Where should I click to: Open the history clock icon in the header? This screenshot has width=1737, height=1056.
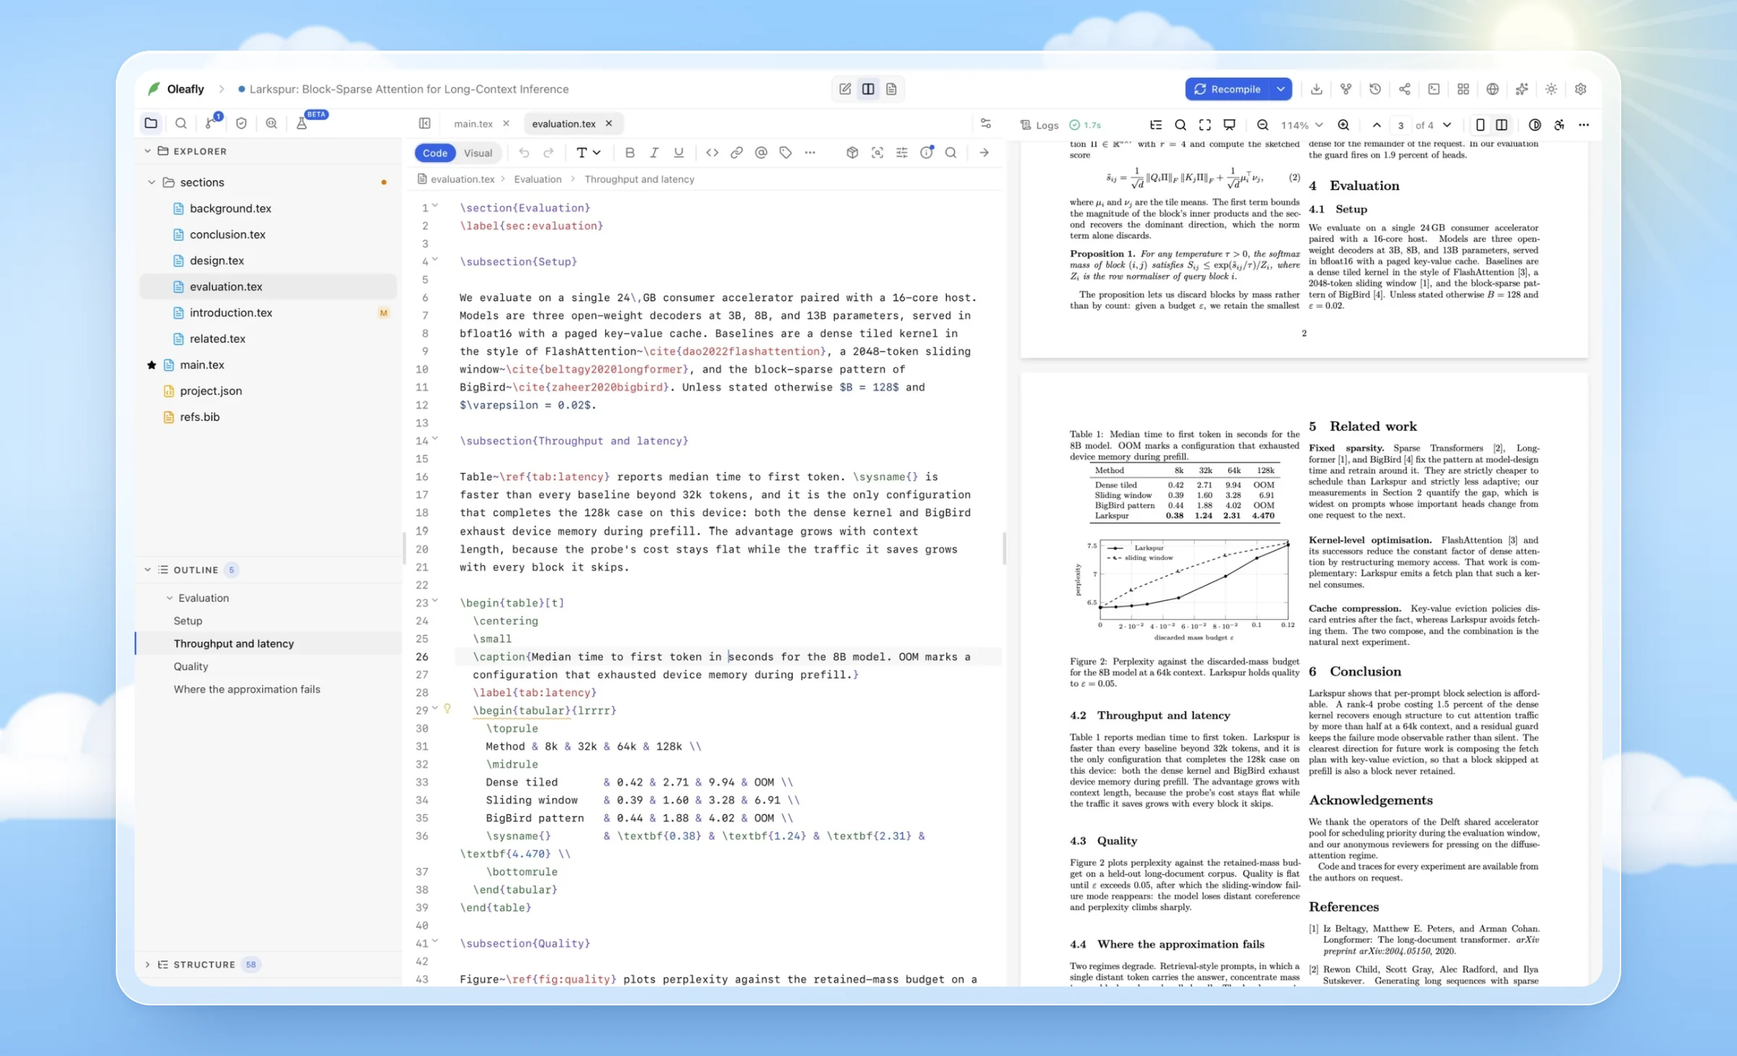(x=1375, y=89)
